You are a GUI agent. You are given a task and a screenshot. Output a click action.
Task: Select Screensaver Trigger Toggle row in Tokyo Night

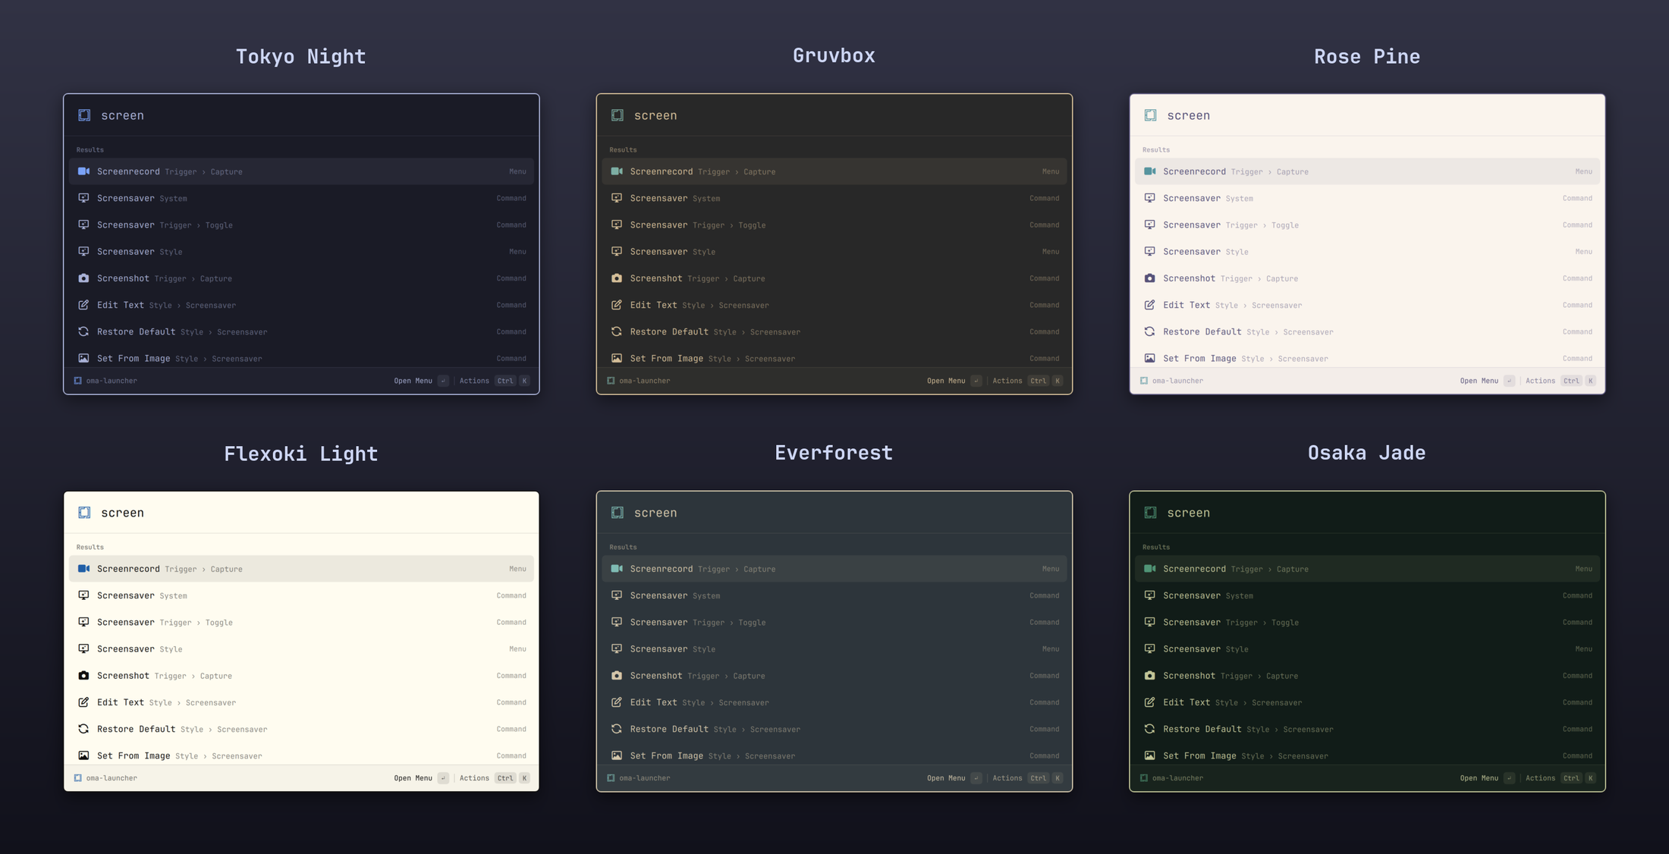tap(301, 225)
